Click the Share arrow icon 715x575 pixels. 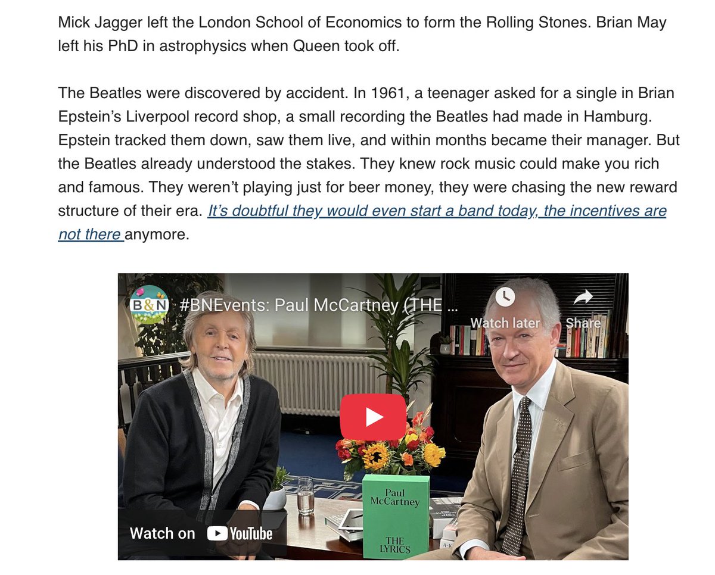click(583, 296)
